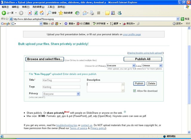191x139 pixels.
Task: Open the Search magnifier toolbar button
Action: coord(52,13)
